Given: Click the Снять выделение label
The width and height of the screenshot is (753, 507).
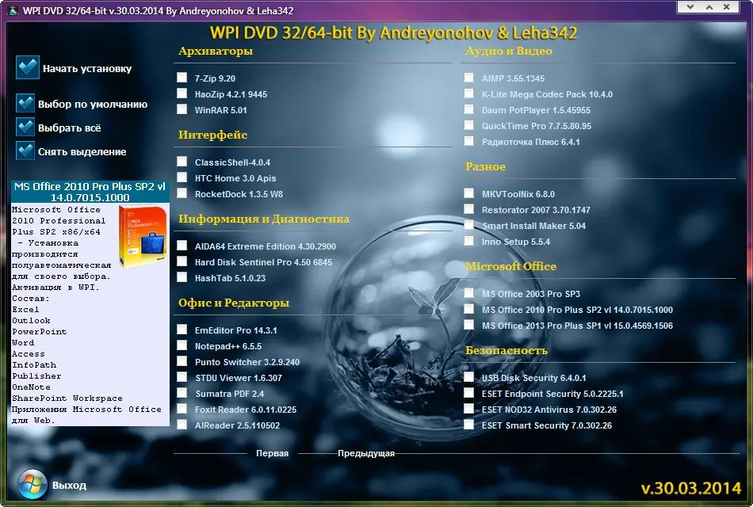Looking at the screenshot, I should tap(82, 152).
